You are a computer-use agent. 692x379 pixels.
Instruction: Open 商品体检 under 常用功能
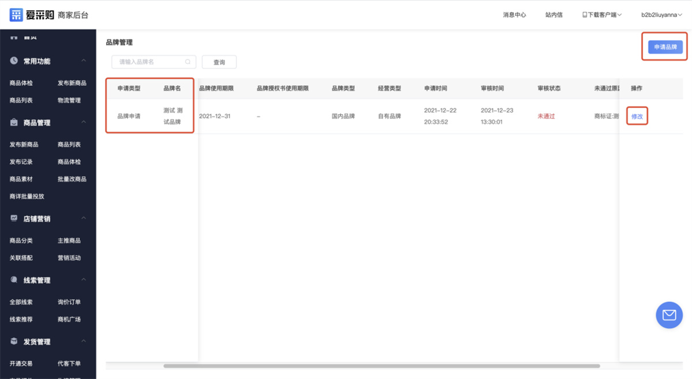21,83
